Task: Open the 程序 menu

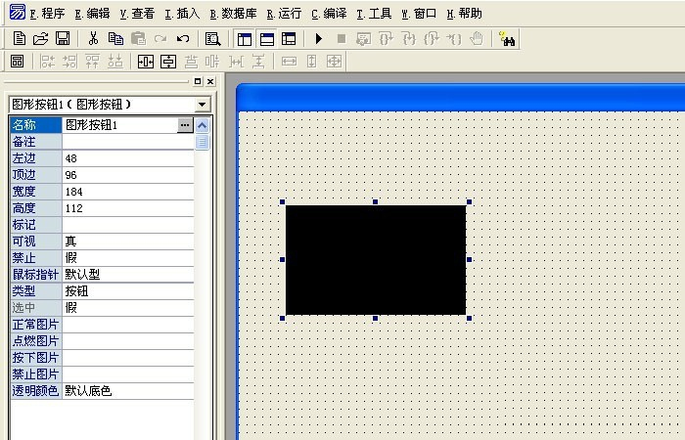Action: click(48, 14)
